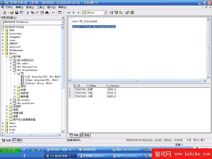212x159 pixels.
Task: Open the 窗口(W) menu
Action: [x=51, y=7]
